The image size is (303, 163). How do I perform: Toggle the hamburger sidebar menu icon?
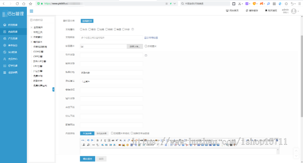click(x=31, y=11)
